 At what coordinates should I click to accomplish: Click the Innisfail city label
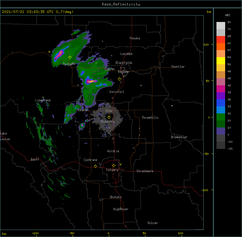point(117,92)
